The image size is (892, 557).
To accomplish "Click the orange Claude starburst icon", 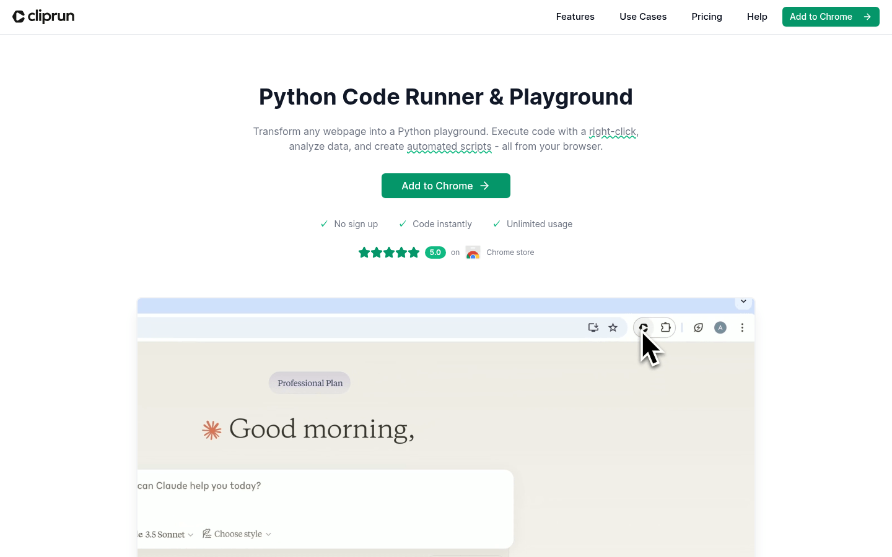I will point(212,430).
